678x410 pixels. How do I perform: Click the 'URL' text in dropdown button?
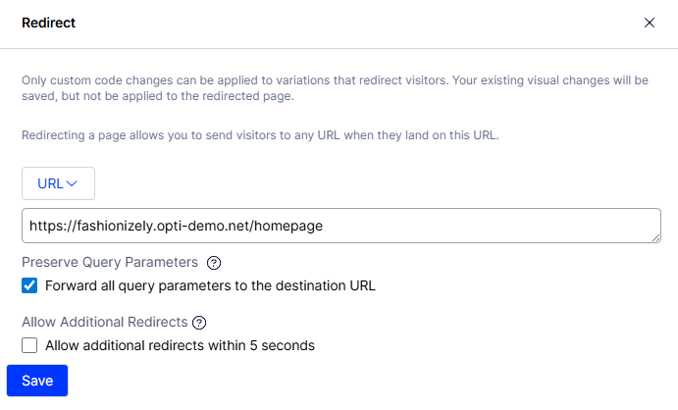tap(49, 183)
